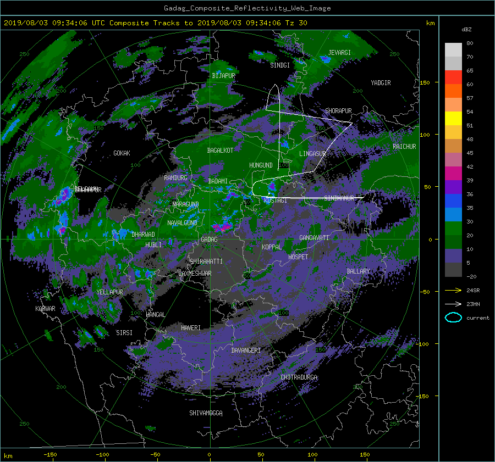Select the royal blue 35 dBZ legend band

[453, 201]
